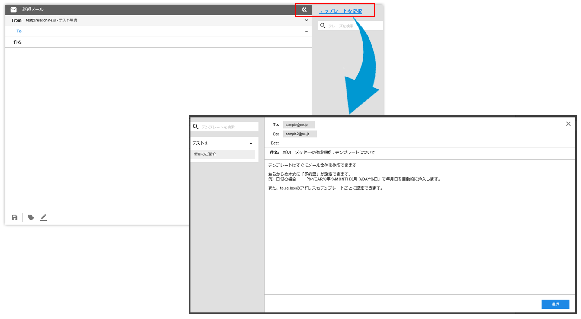Collapse side panel with double chevron icon

304,10
